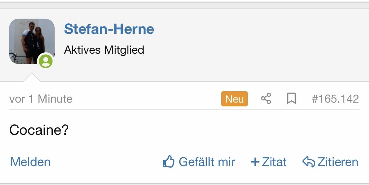Viewport: 369px width, 185px height.
Task: Click the "vor 1 Minute" timestamp
Action: point(41,99)
